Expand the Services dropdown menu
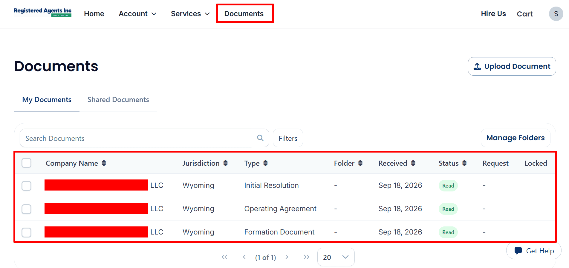This screenshot has width=569, height=268. (x=190, y=14)
